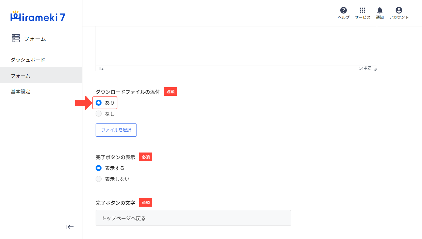
Task: Click the ファイルを選択 button
Action: (x=116, y=130)
